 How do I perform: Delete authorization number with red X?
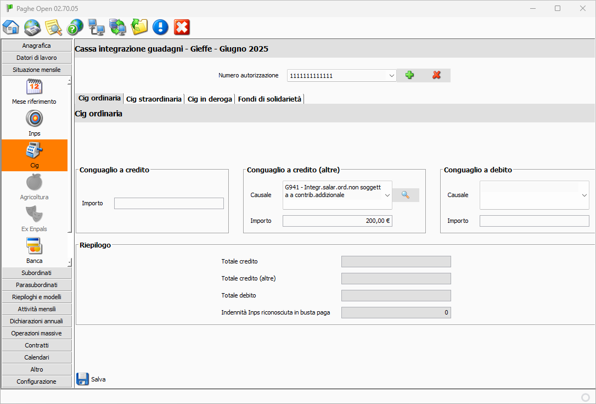coord(436,75)
